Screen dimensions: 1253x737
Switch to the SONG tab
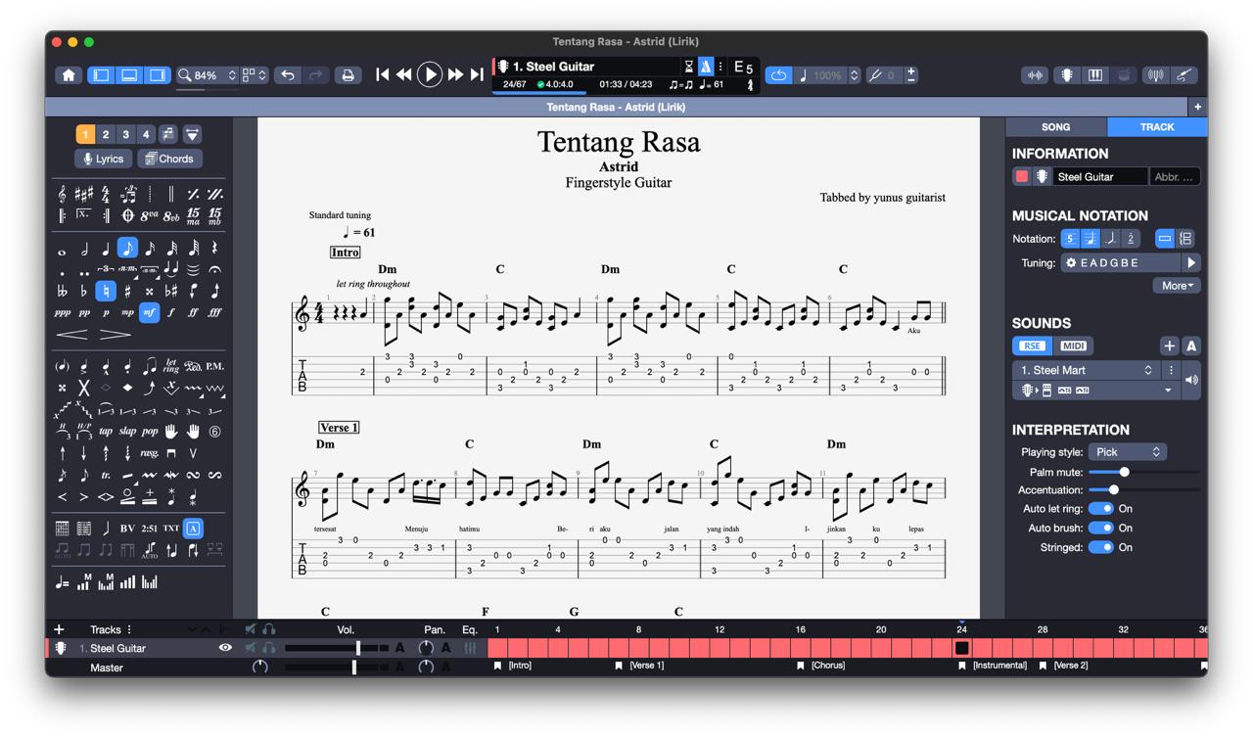tap(1055, 127)
